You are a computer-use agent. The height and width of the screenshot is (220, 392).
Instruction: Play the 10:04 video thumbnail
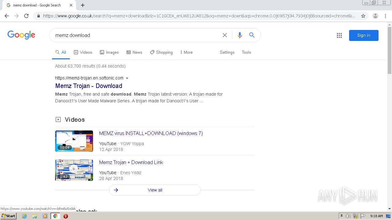point(74,141)
